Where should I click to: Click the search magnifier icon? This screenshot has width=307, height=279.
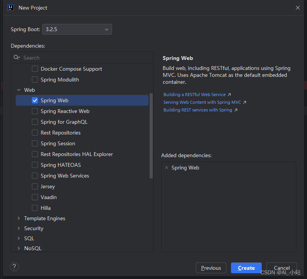tap(17, 57)
